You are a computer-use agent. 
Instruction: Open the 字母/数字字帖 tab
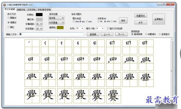(44, 10)
